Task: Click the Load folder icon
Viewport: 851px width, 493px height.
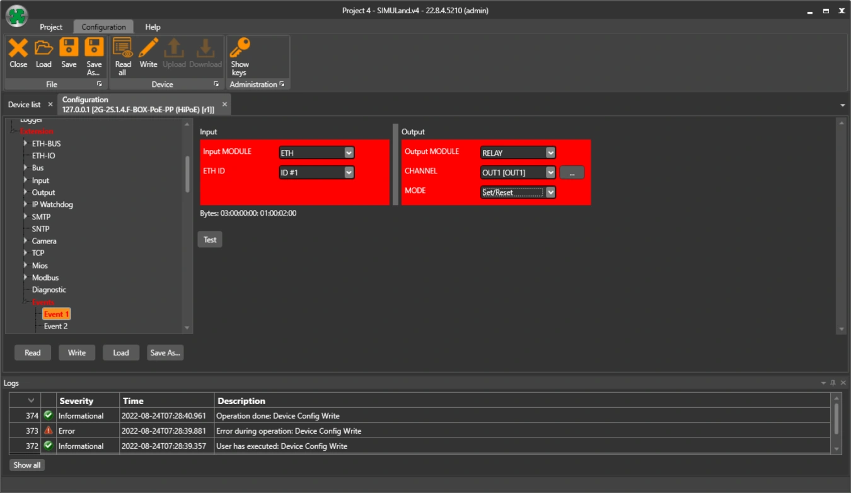Action: [43, 49]
